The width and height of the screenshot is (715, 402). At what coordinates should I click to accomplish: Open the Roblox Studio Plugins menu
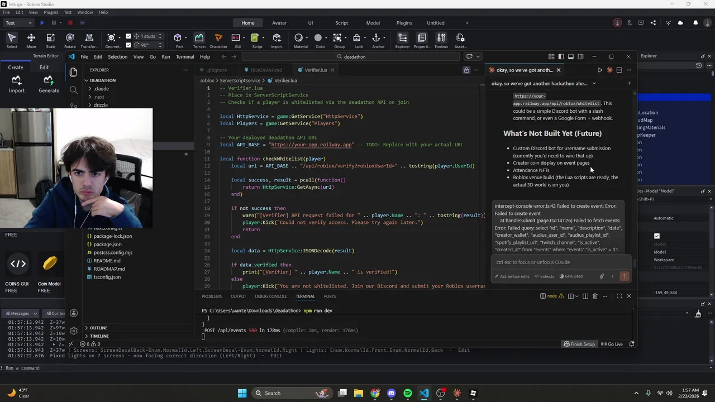(x=51, y=12)
